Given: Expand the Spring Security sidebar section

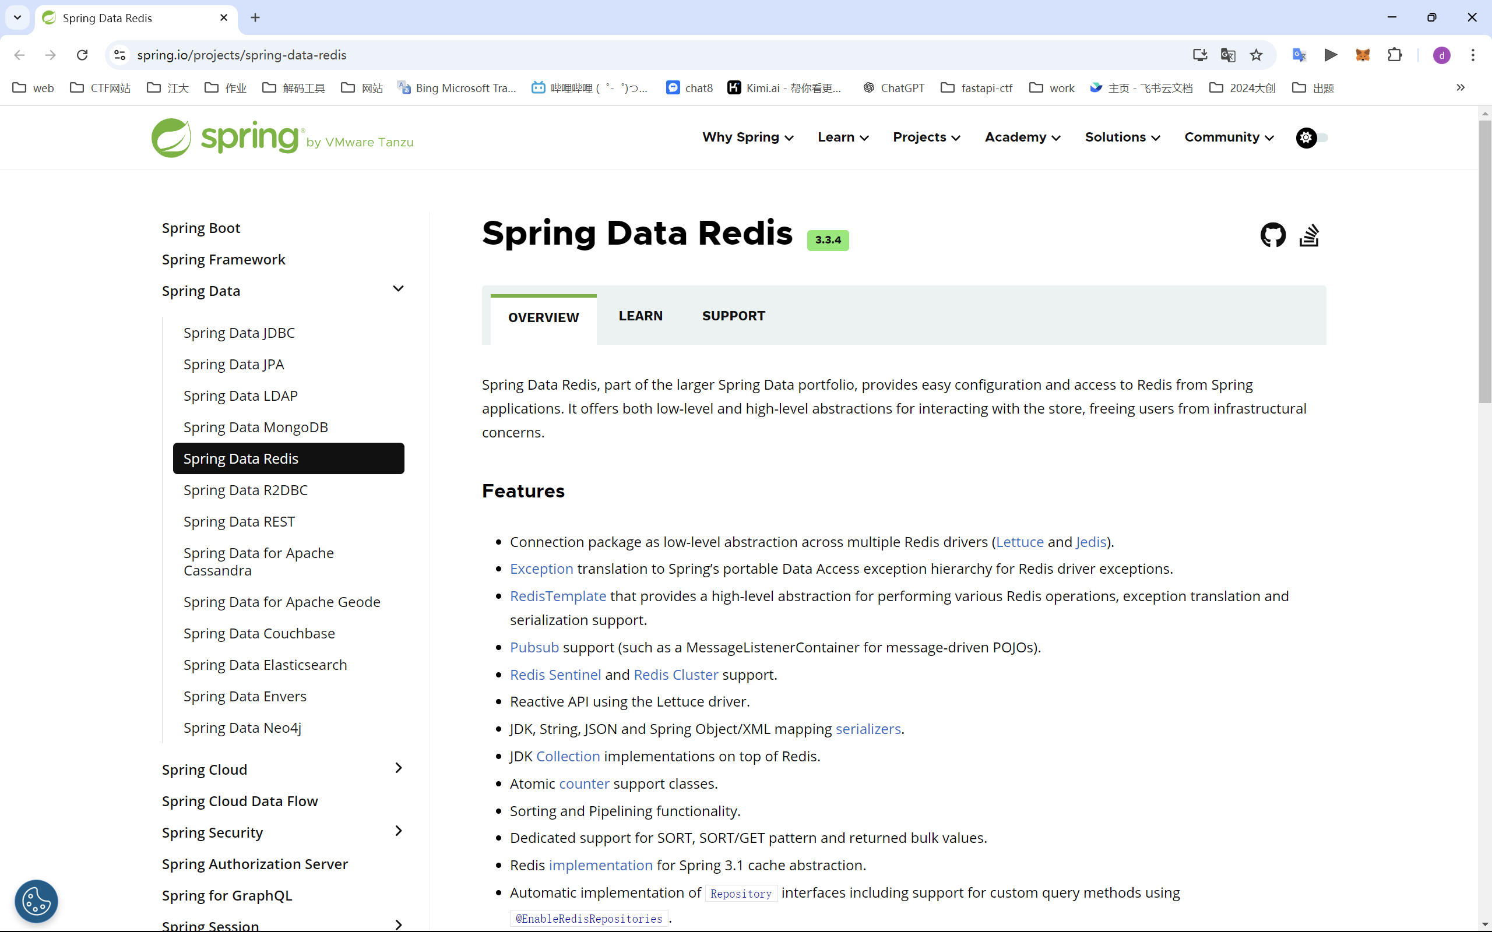Looking at the screenshot, I should [398, 831].
